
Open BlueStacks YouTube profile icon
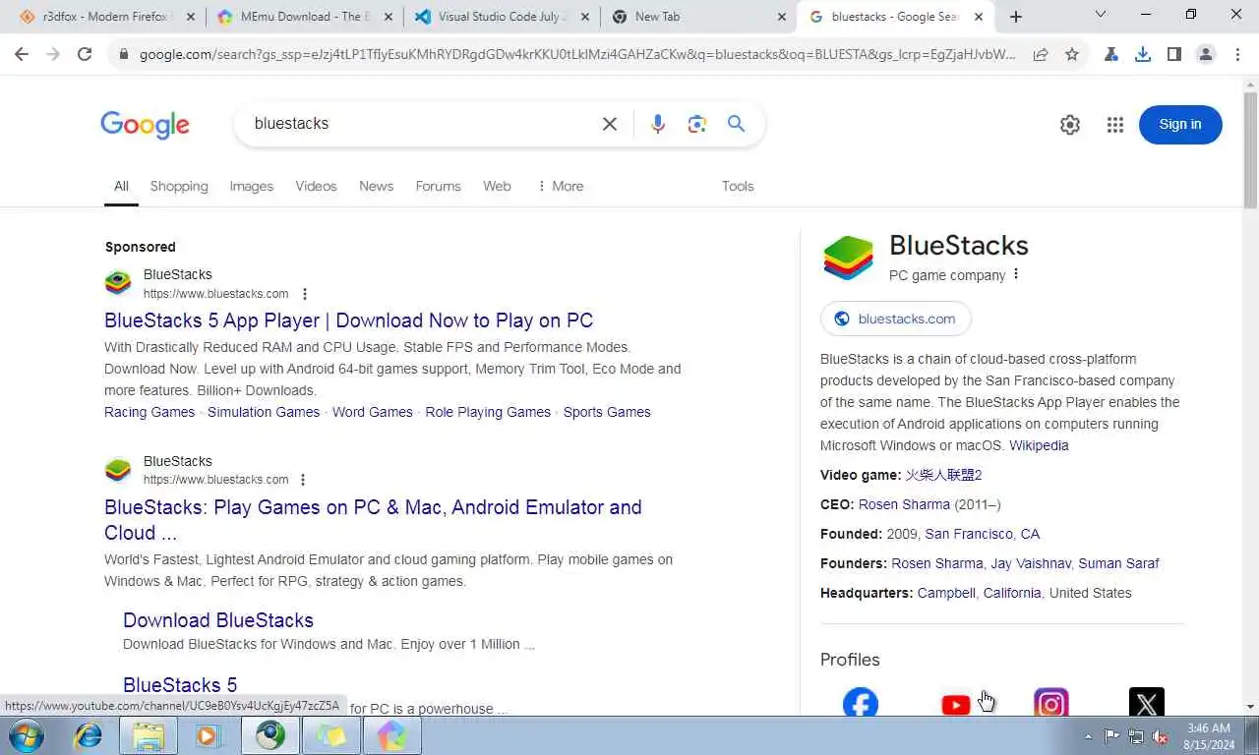pos(956,704)
